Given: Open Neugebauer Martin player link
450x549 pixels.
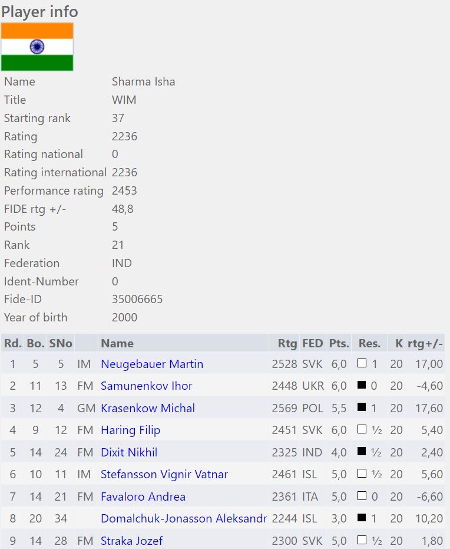Looking at the screenshot, I should point(152,364).
